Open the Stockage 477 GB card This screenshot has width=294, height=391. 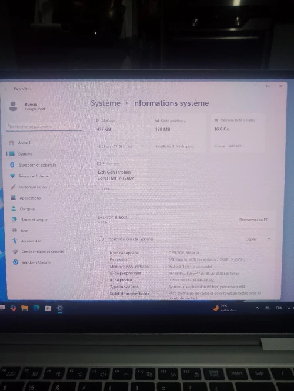click(121, 133)
